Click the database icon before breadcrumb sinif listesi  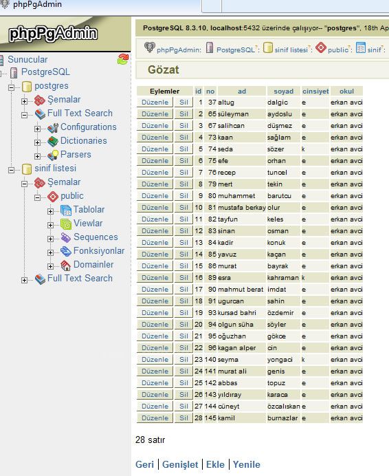267,47
